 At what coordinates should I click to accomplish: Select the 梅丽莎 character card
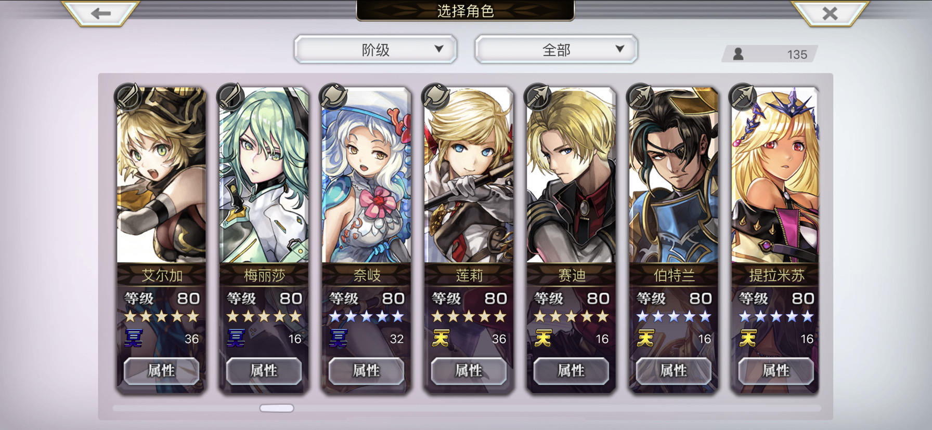pyautogui.click(x=264, y=239)
